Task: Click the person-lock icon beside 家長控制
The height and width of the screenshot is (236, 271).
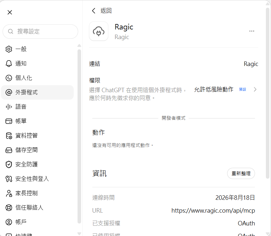Action: 9,193
